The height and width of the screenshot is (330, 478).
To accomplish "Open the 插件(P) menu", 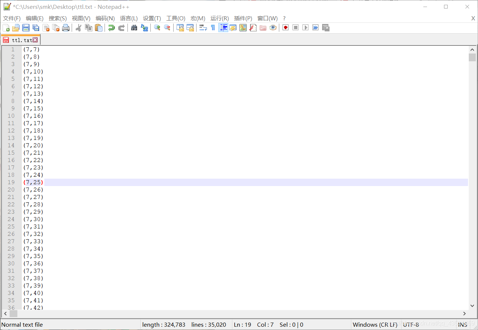I will point(243,18).
